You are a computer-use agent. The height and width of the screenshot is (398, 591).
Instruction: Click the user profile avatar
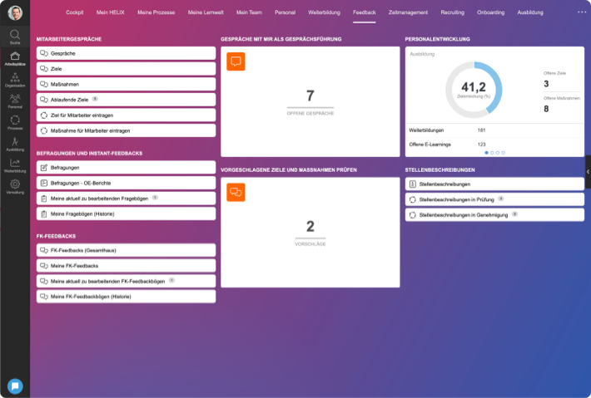point(15,12)
